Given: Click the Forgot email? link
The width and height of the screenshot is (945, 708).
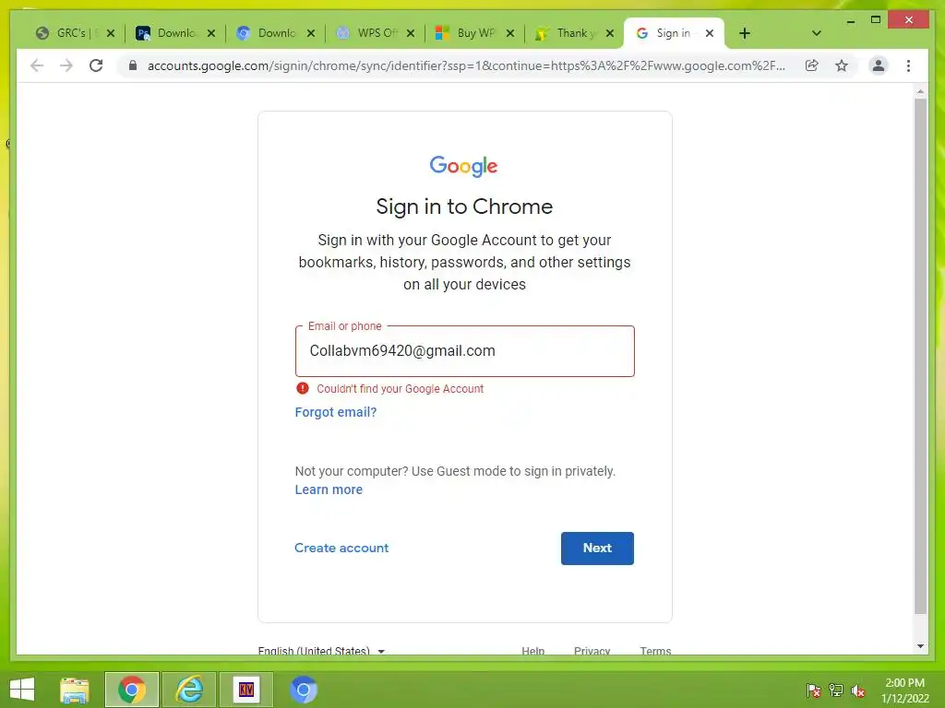Looking at the screenshot, I should [x=336, y=412].
